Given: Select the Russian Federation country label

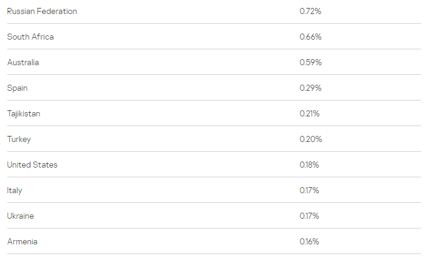Looking at the screenshot, I should (42, 11).
